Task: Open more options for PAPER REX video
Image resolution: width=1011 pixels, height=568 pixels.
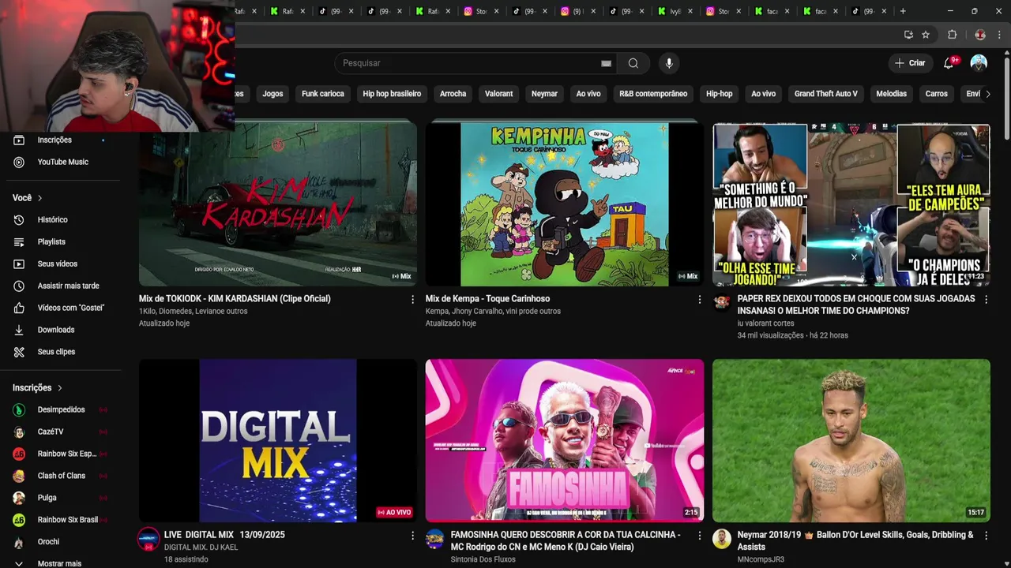Action: point(985,300)
